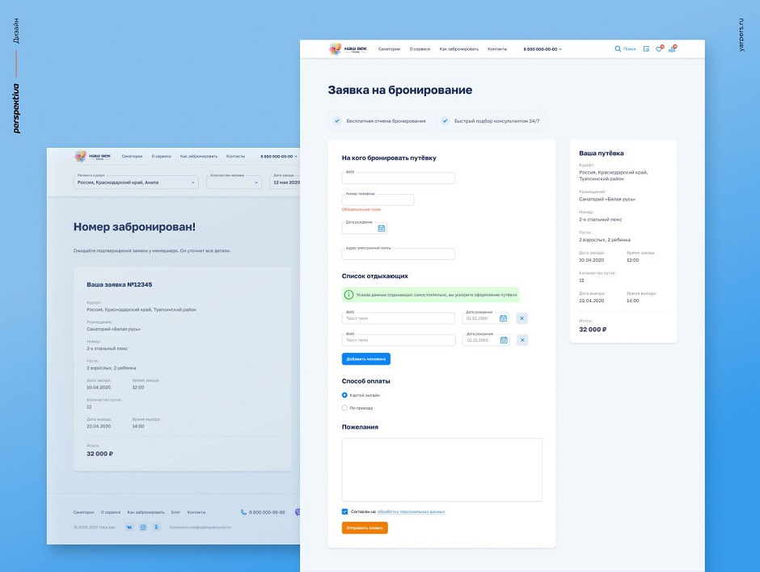Focus the main Дата рождения input

click(365, 228)
